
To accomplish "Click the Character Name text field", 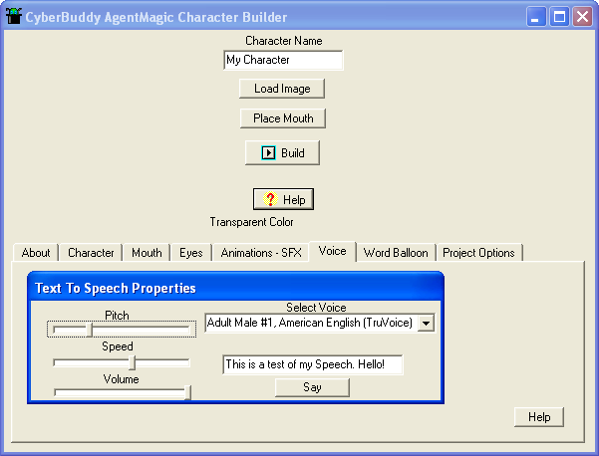I will point(283,61).
